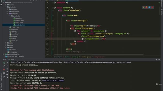Image resolution: width=163 pixels, height=91 pixels.
Task: Expand the static folder
Action: [6, 43]
